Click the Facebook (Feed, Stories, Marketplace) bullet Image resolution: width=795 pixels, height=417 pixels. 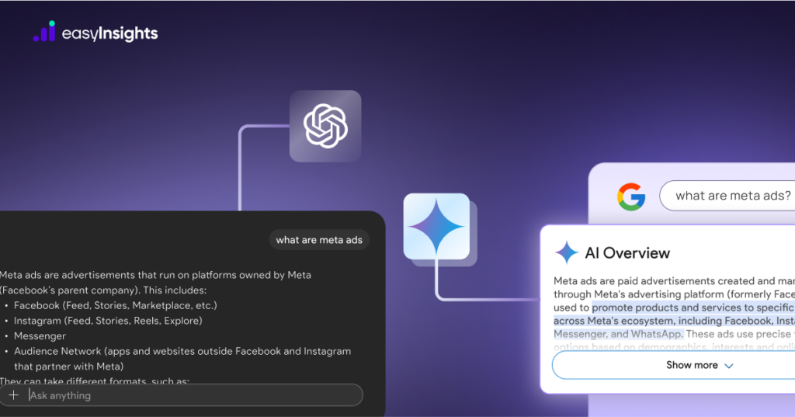pos(115,305)
